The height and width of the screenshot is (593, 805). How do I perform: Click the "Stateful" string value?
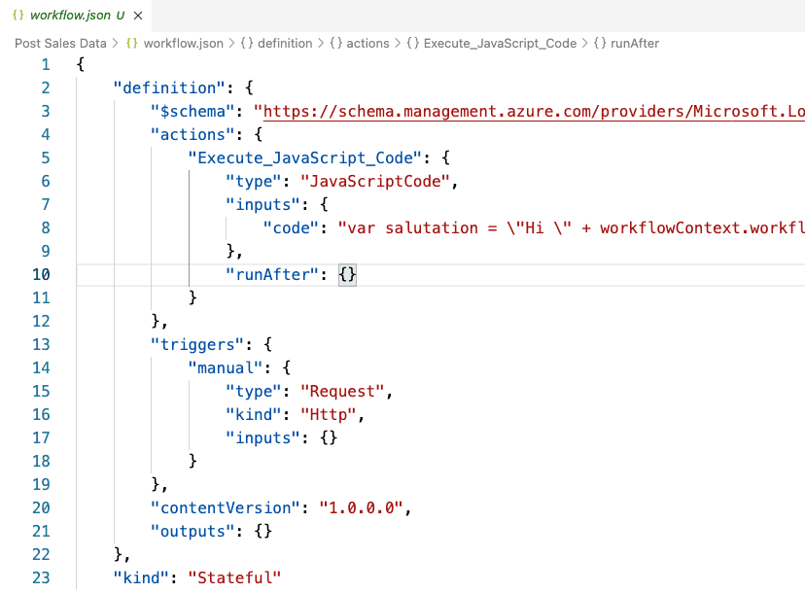(x=234, y=578)
